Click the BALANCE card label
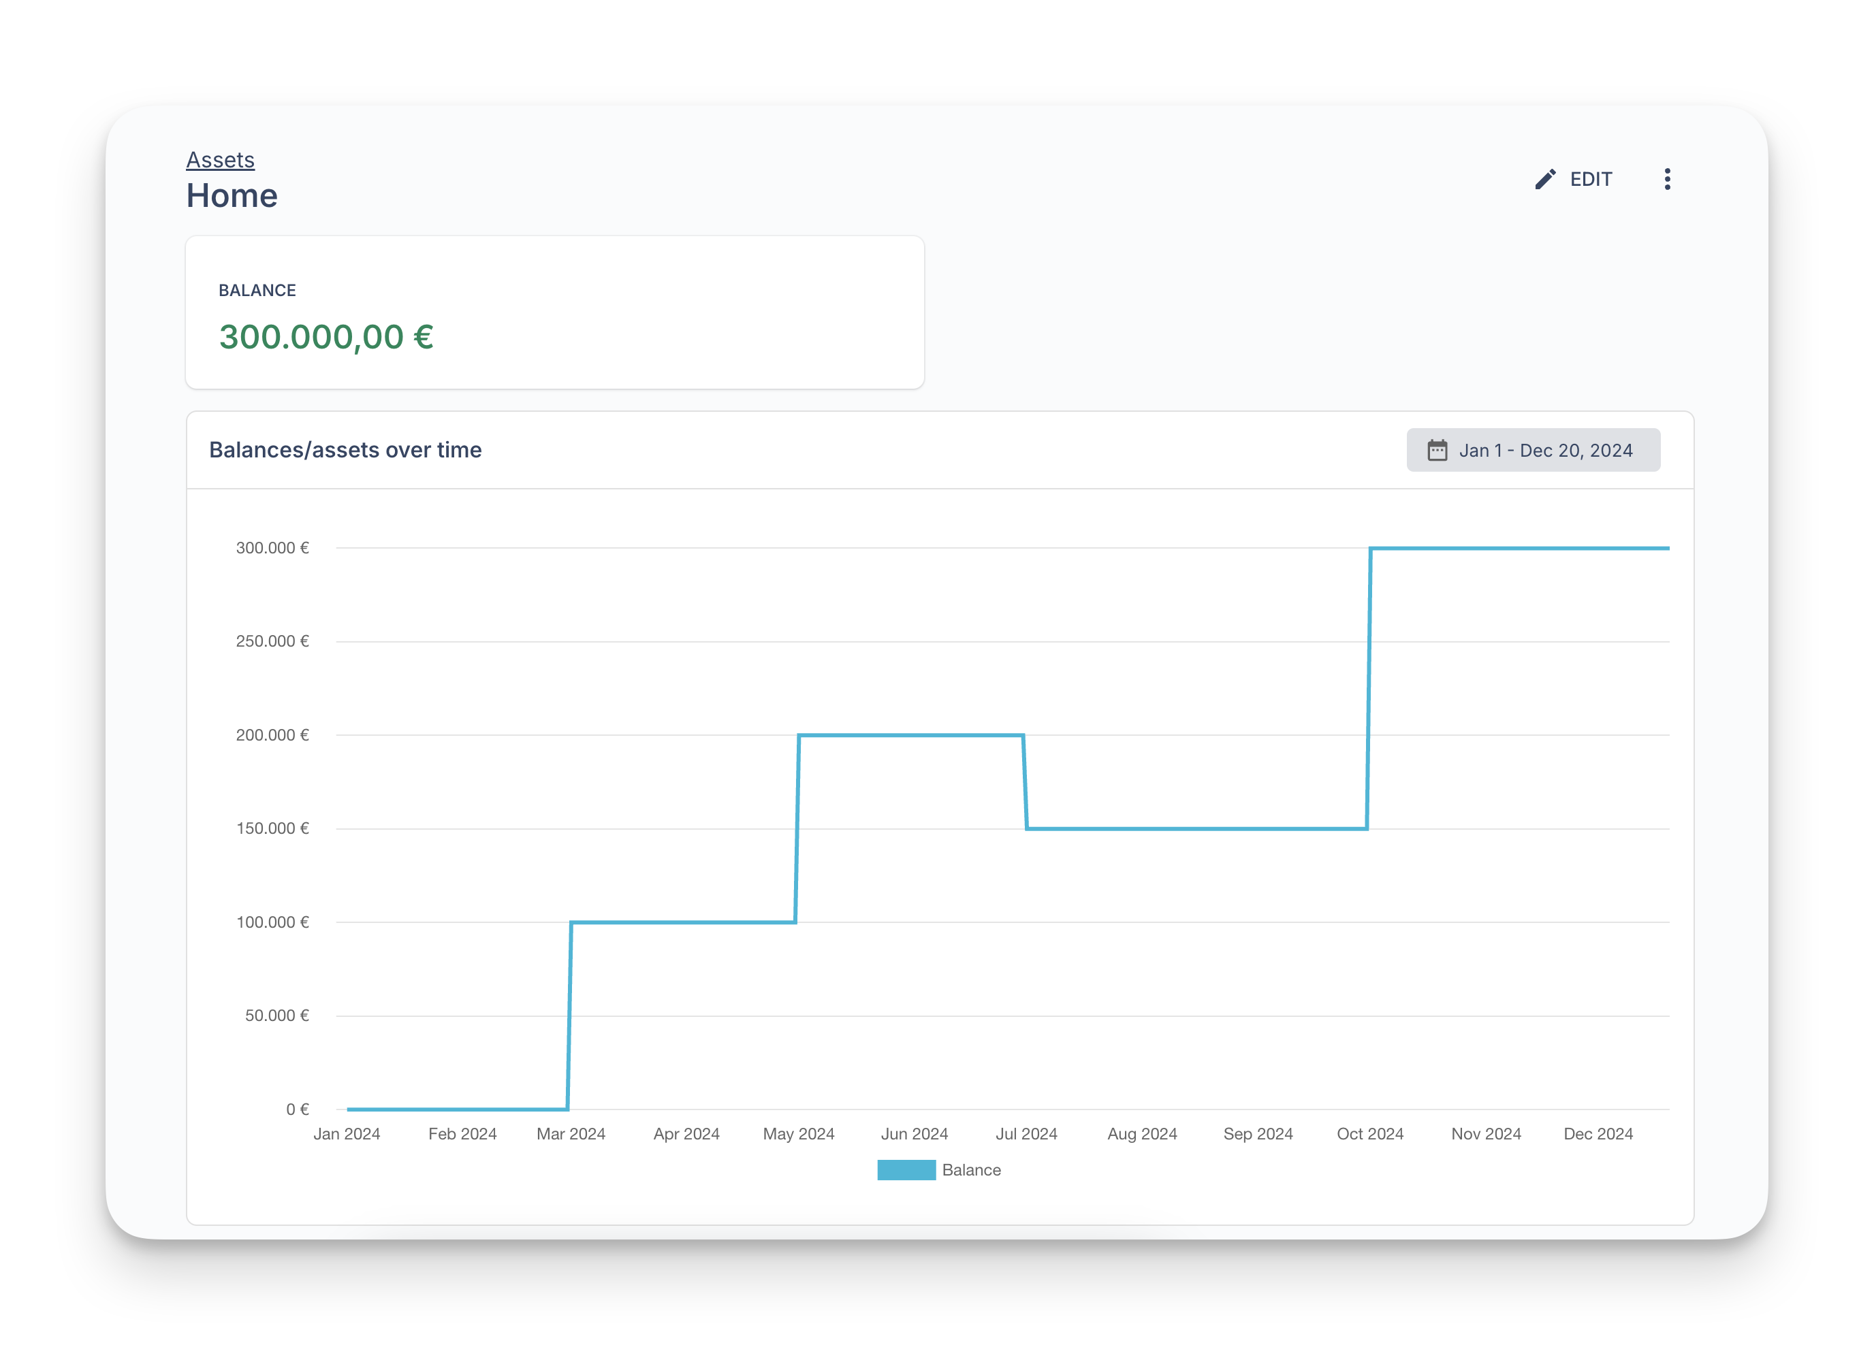Viewport: 1874px width, 1345px height. 257,290
